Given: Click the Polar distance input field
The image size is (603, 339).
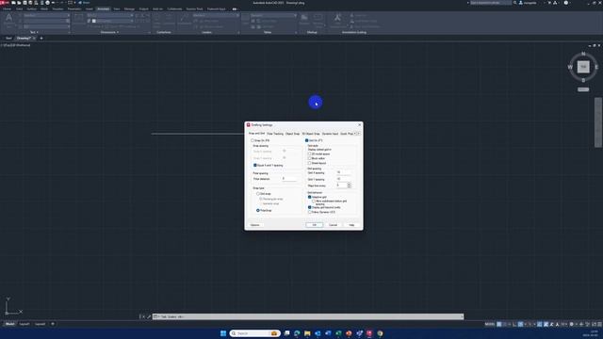Looking at the screenshot, I should click(x=289, y=179).
